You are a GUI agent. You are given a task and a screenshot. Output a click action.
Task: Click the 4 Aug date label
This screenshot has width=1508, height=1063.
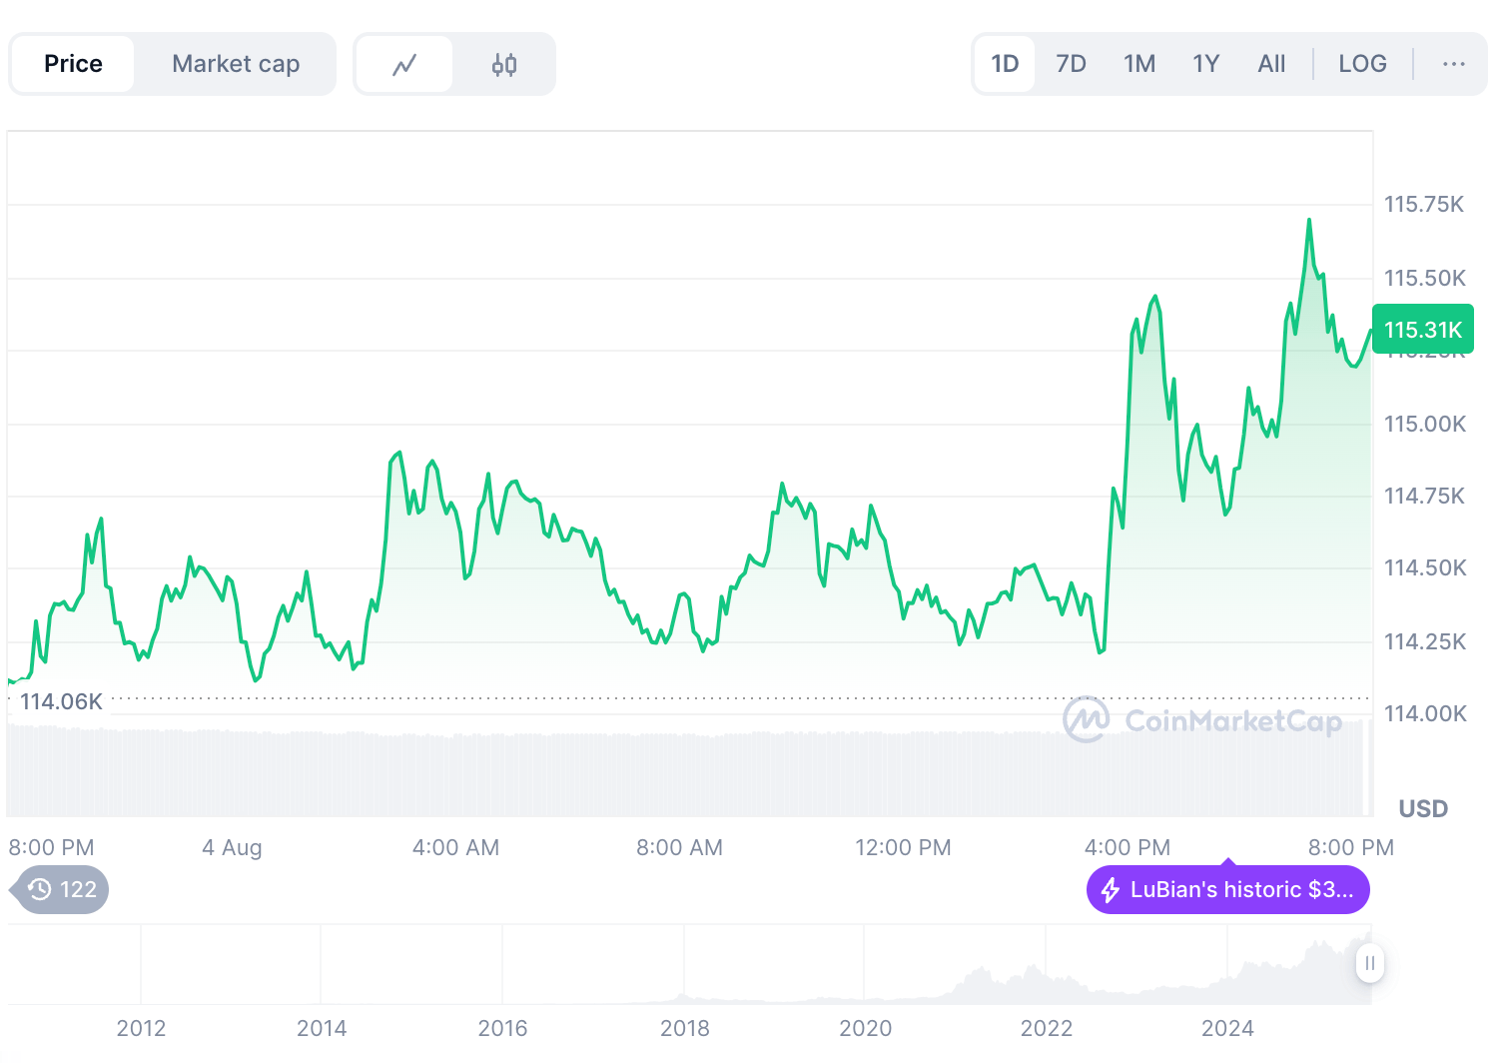click(232, 847)
